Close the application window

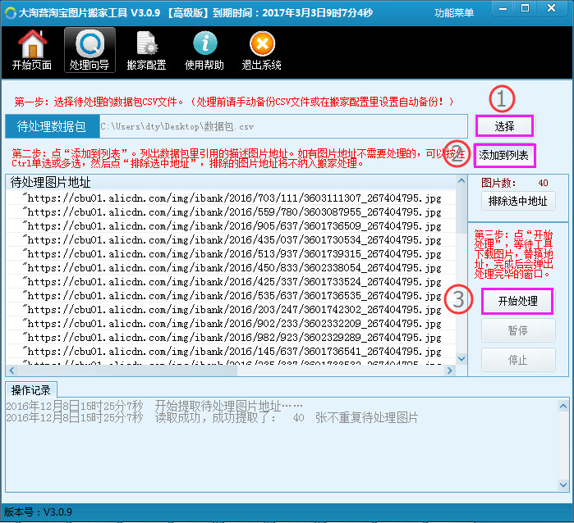(551, 8)
